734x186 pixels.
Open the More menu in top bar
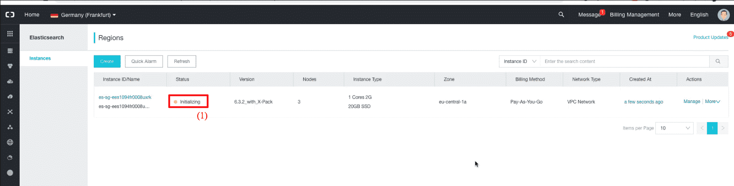(x=675, y=15)
